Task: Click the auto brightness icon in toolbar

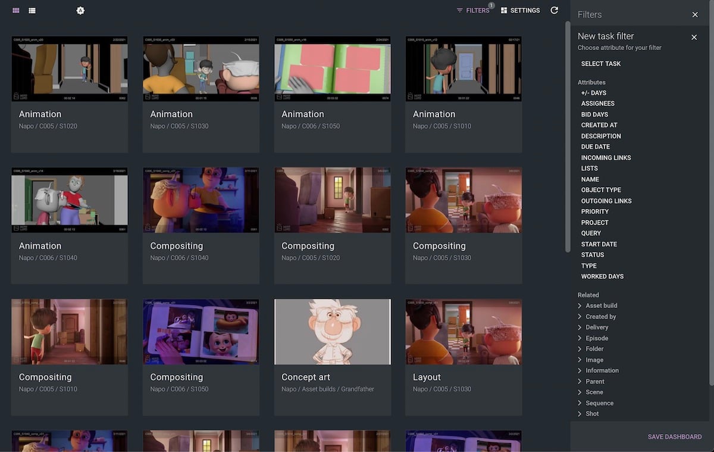Action: coord(80,11)
